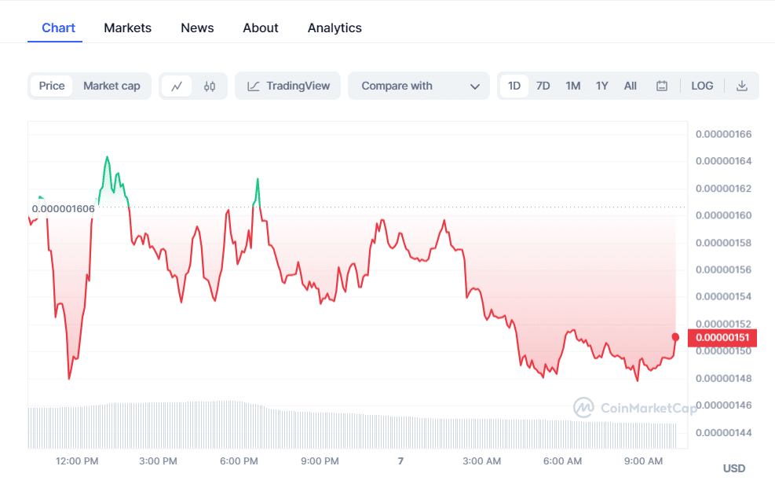Click the 0.00000148 price axis label
This screenshot has width=775, height=488.
click(724, 379)
